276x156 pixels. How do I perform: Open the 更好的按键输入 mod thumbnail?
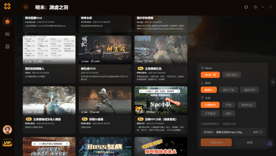(x=49, y=50)
